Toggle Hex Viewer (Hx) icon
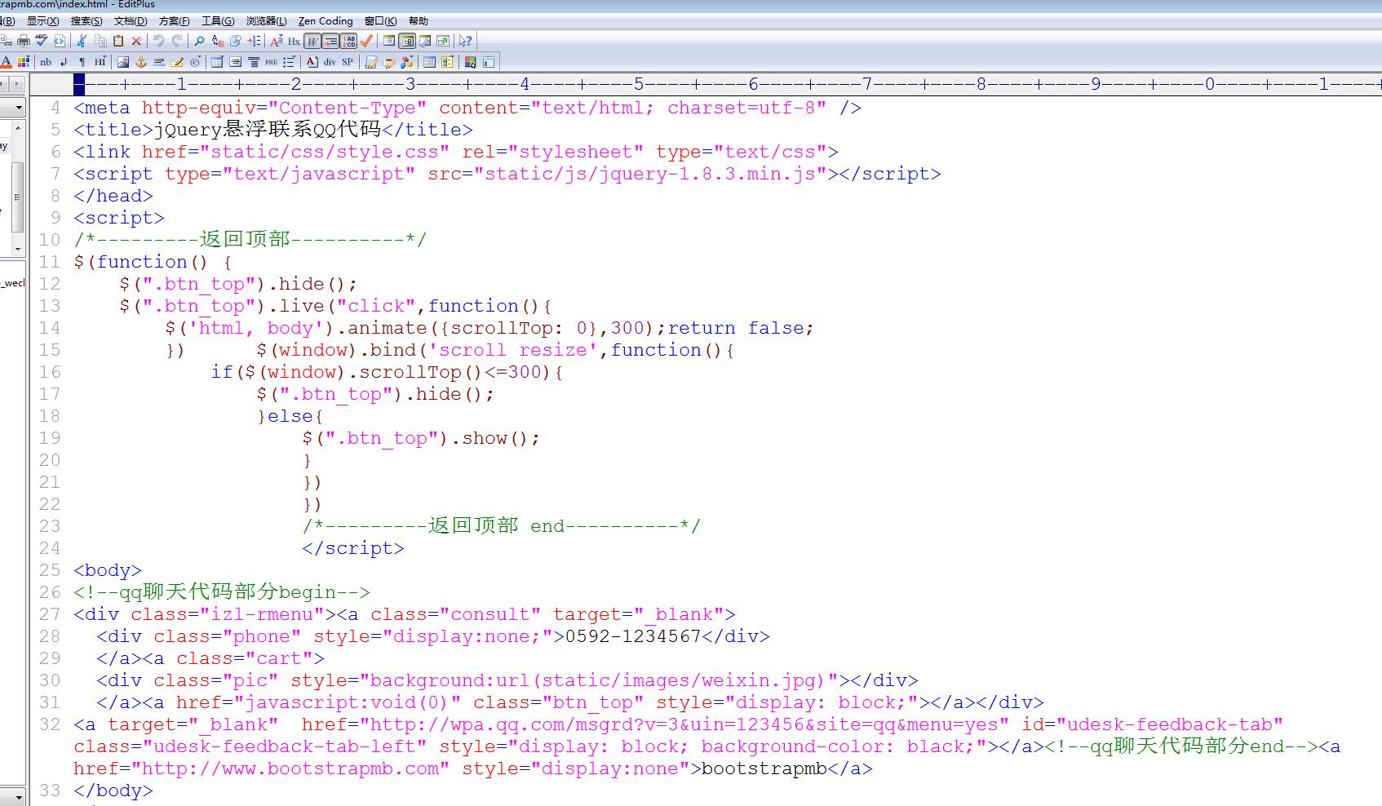 [294, 41]
